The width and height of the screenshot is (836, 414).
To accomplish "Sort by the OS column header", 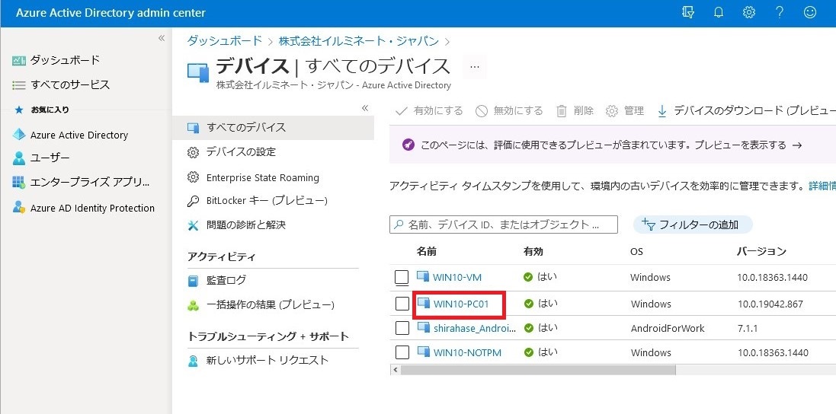I will [x=636, y=252].
